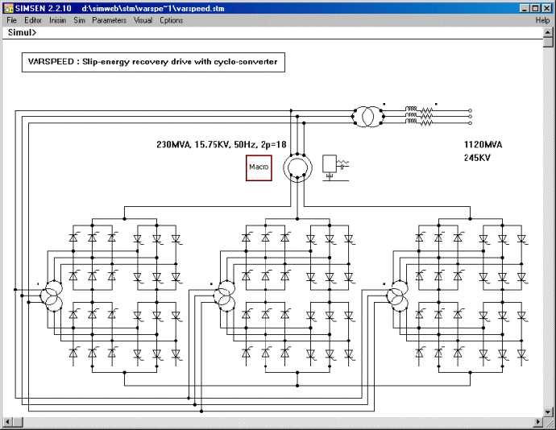Click the red Macro block

point(259,167)
